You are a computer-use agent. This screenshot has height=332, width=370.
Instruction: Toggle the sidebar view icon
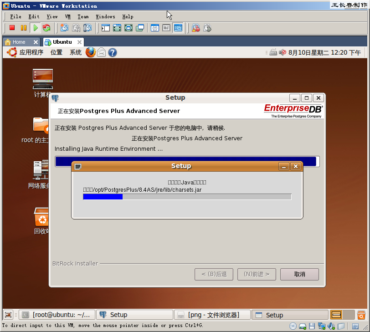pos(105,28)
